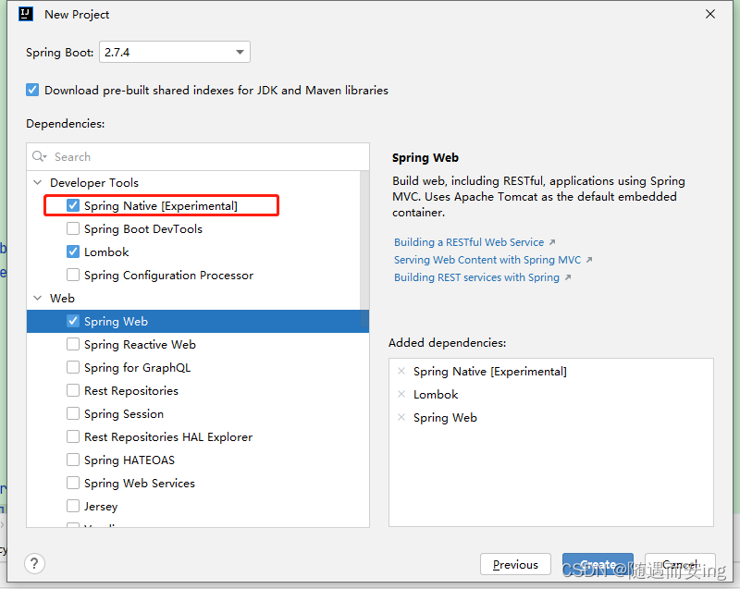Viewport: 740px width, 589px height.
Task: Uncheck the Lombok dependency
Action: tap(73, 252)
